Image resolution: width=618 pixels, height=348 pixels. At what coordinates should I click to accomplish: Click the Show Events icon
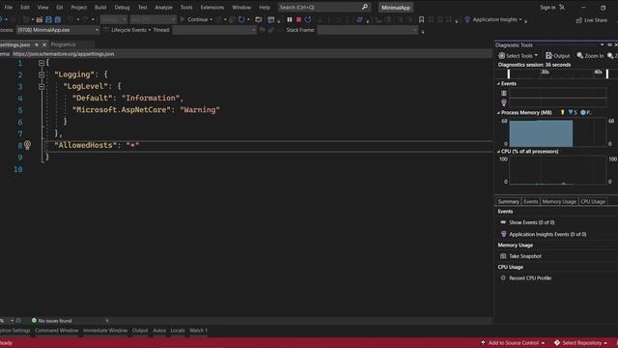click(x=503, y=222)
